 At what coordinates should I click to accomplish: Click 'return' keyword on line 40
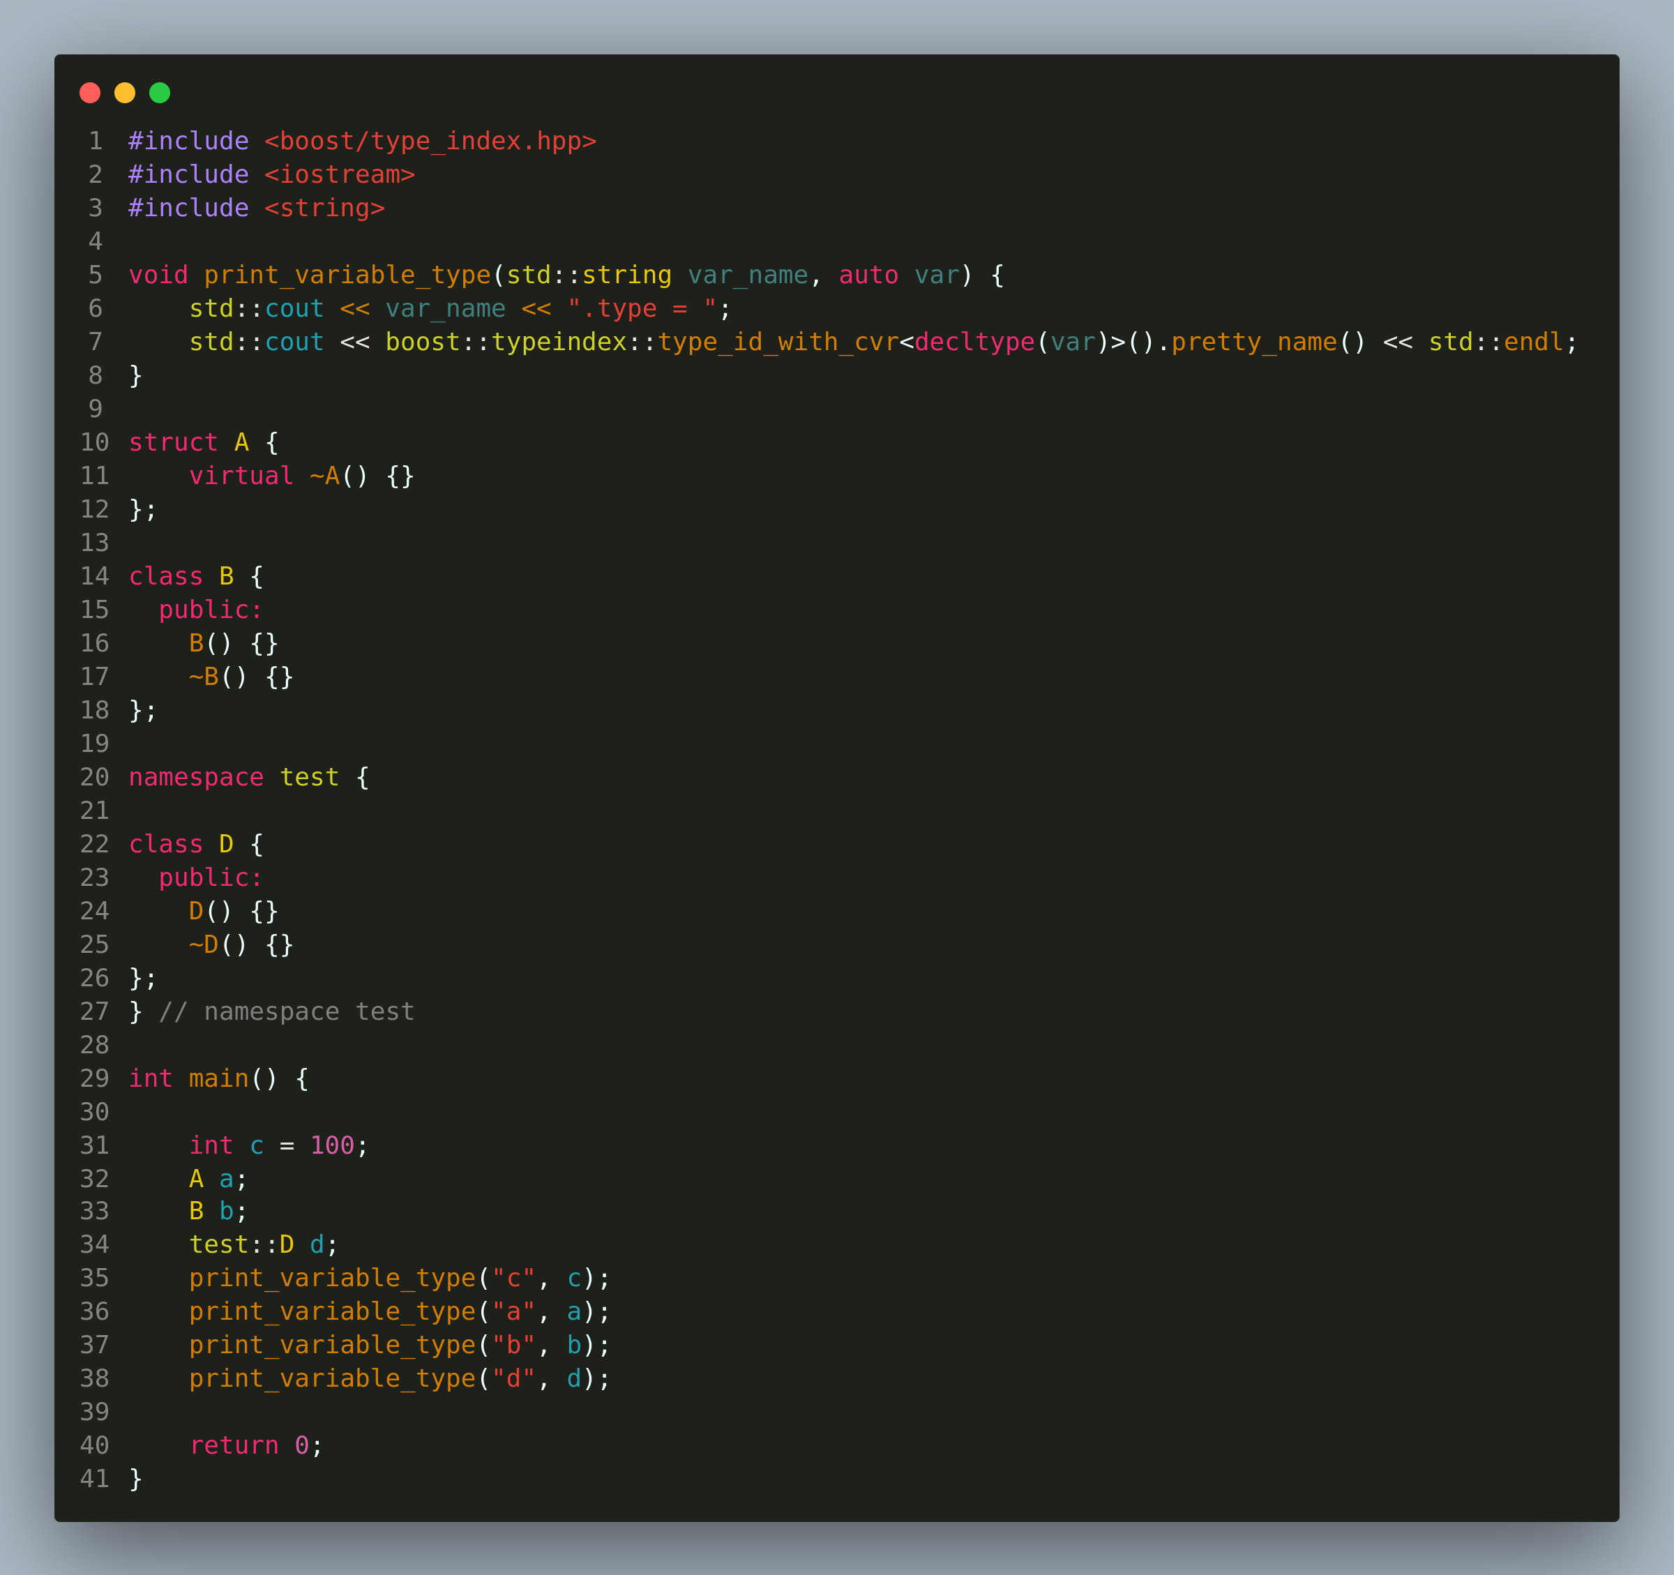point(234,1445)
